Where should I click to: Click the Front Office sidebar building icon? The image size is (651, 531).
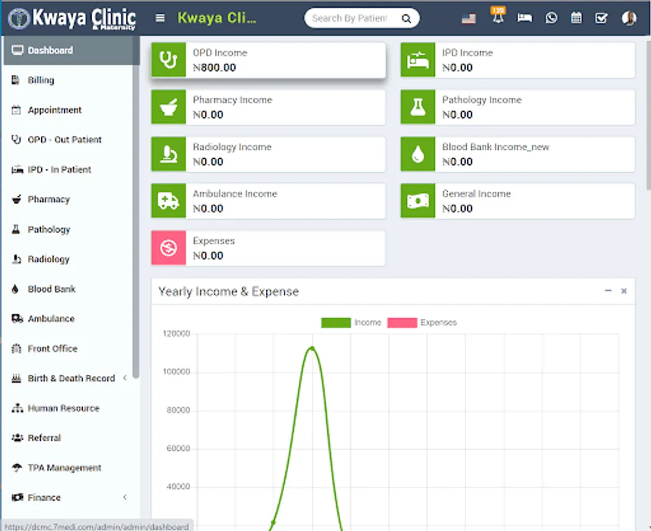[x=16, y=349]
